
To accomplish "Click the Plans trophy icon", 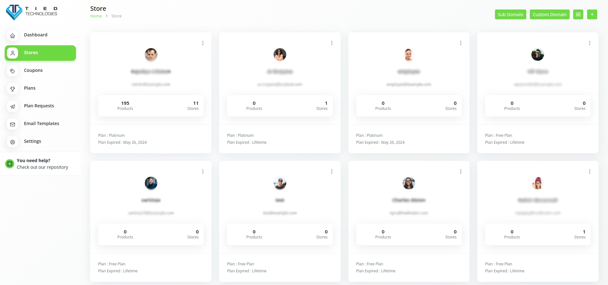I will pos(13,89).
